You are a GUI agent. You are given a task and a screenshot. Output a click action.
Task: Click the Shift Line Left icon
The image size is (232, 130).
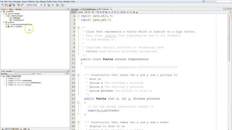click(x=121, y=12)
